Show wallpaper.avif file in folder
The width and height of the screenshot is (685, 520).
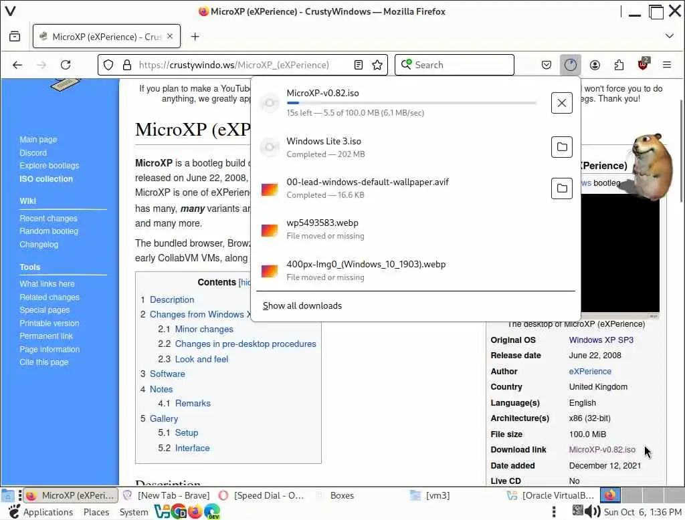[562, 188]
